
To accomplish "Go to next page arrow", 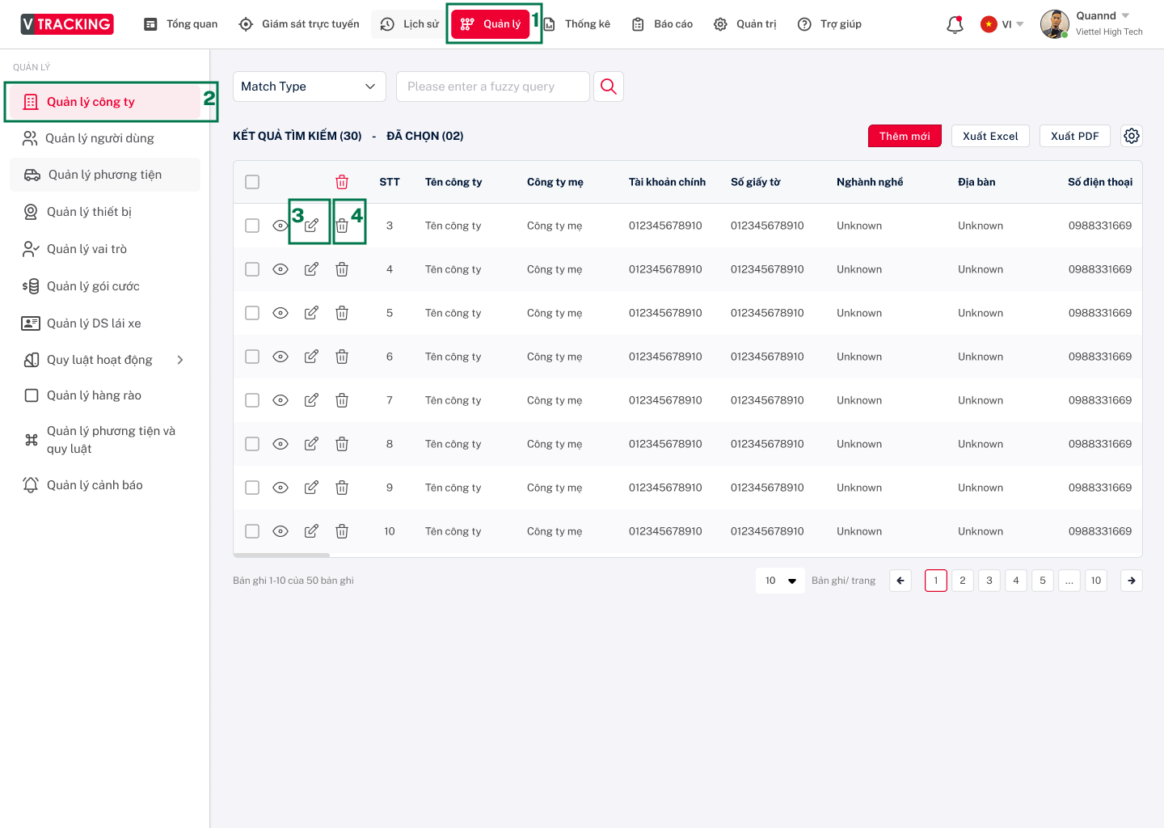I will [1132, 581].
